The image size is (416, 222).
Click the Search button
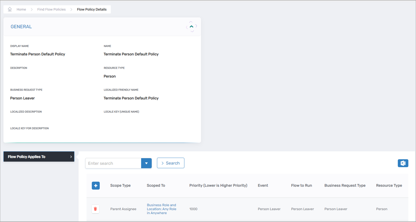tap(170, 163)
